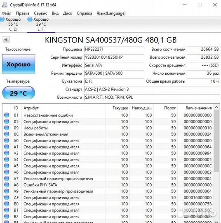Click status circle for attribute A5 row
Screen dimensions: 221x223
click(7, 166)
